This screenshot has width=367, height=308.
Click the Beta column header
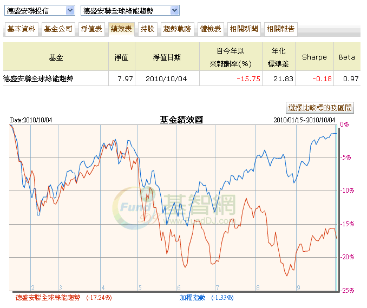coord(347,57)
